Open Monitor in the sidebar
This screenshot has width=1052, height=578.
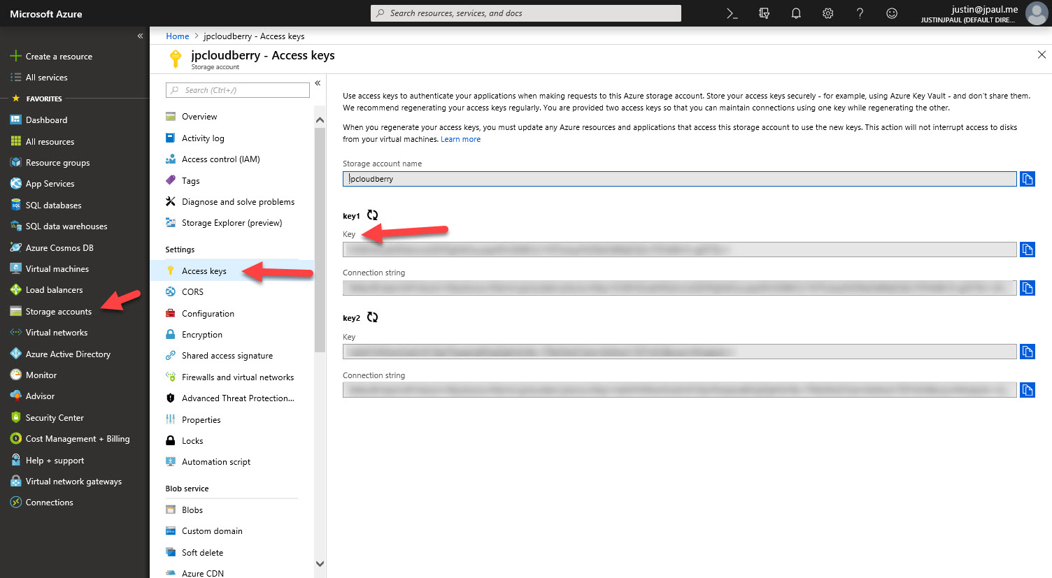pos(41,375)
